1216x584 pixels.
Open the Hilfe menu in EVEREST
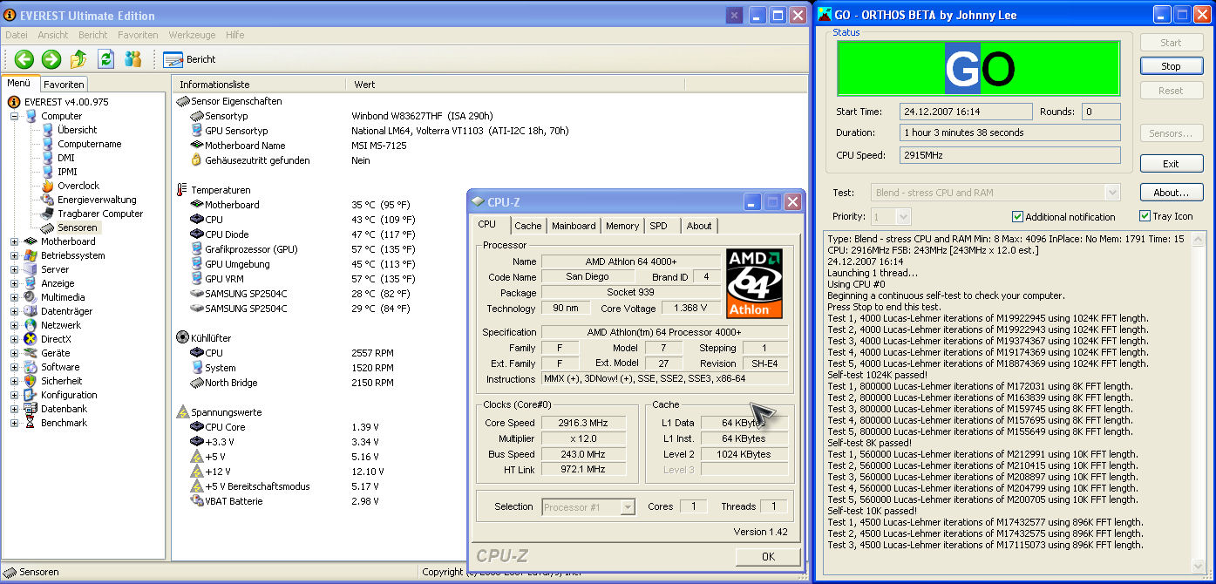235,35
